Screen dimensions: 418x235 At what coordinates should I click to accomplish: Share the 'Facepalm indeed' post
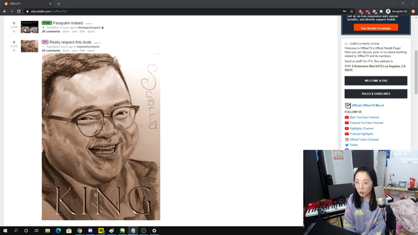[65, 31]
